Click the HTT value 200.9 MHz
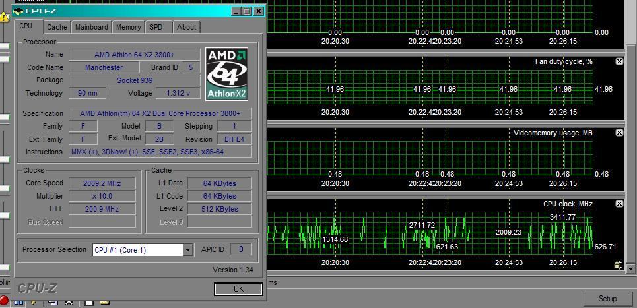 coord(102,209)
